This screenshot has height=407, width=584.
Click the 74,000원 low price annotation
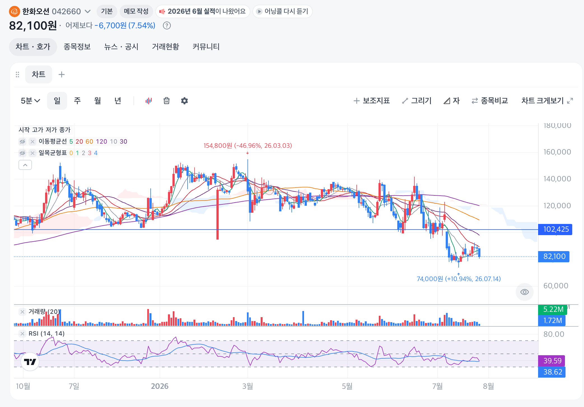coord(459,279)
